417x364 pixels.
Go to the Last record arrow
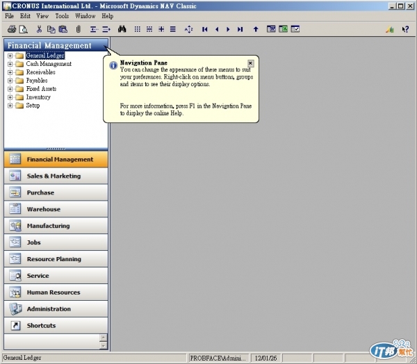tap(240, 29)
